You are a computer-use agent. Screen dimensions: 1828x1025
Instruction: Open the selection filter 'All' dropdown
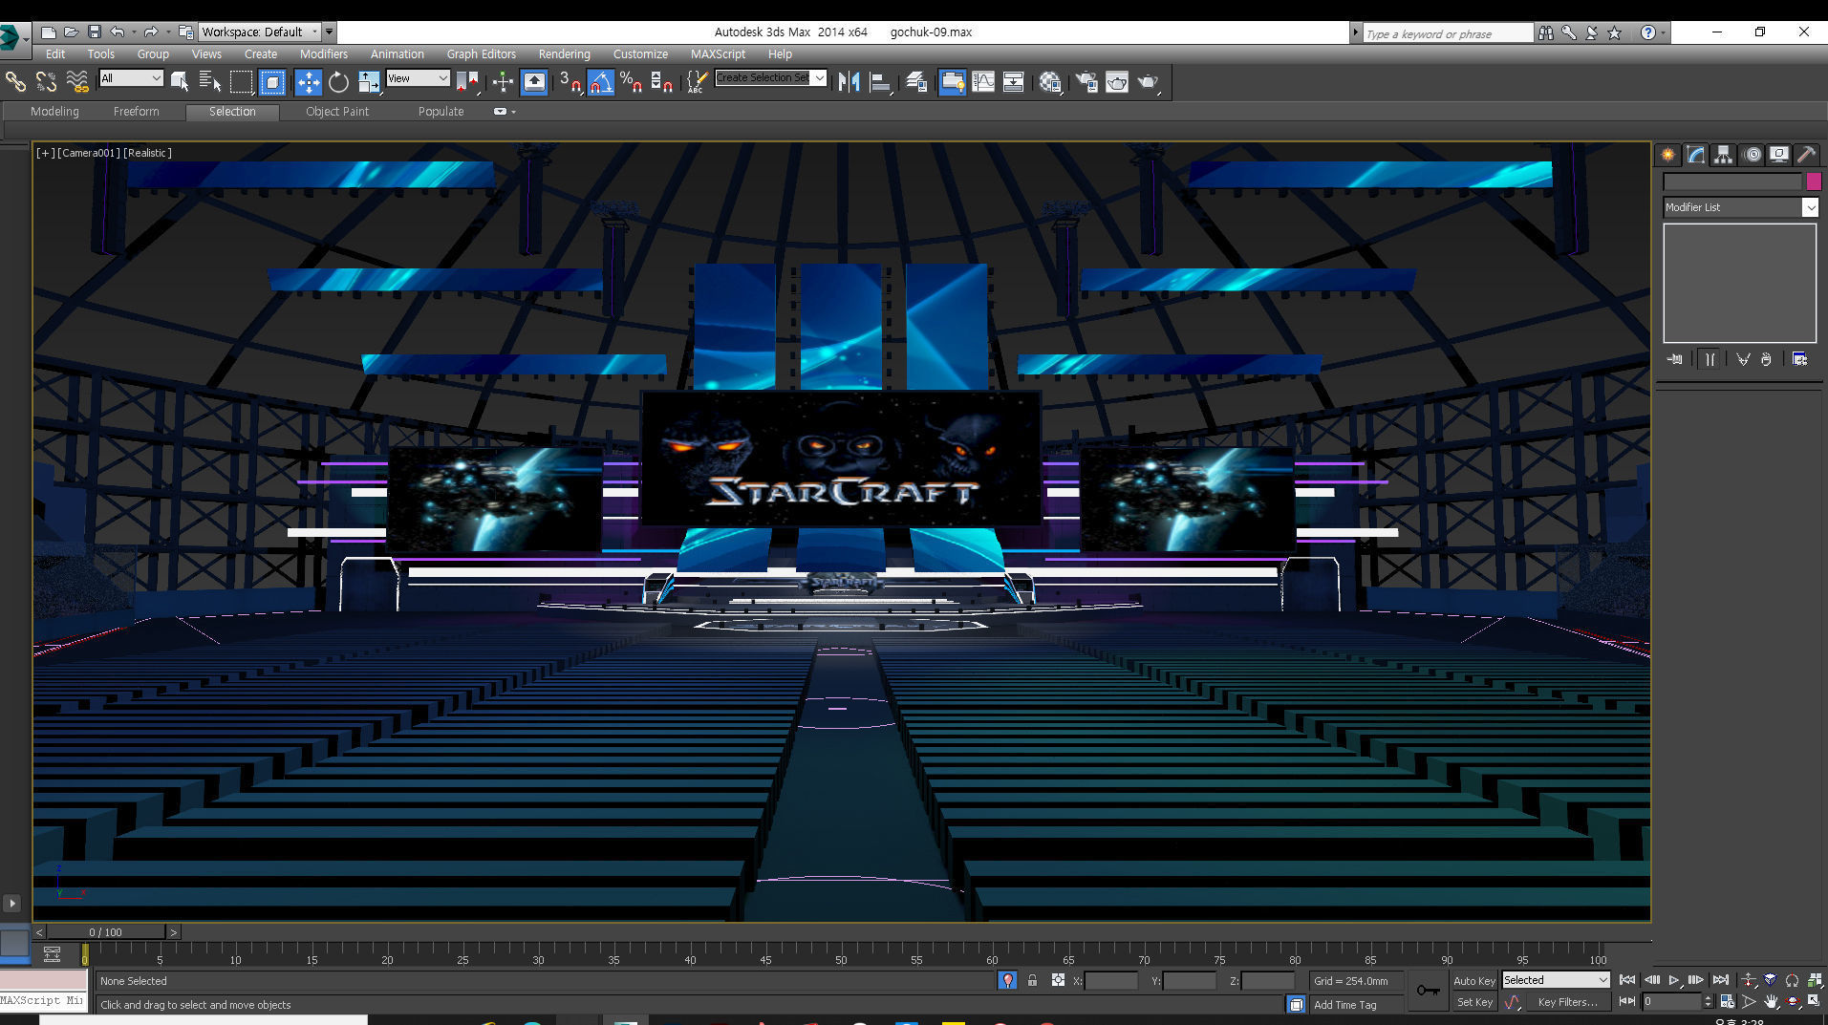pos(131,78)
